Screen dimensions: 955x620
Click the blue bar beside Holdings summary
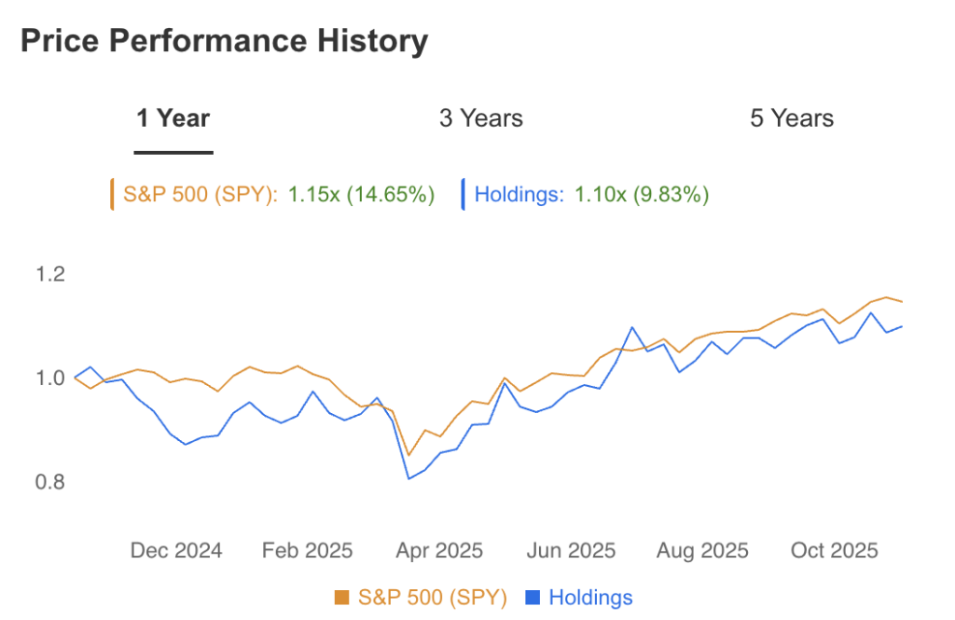click(464, 195)
